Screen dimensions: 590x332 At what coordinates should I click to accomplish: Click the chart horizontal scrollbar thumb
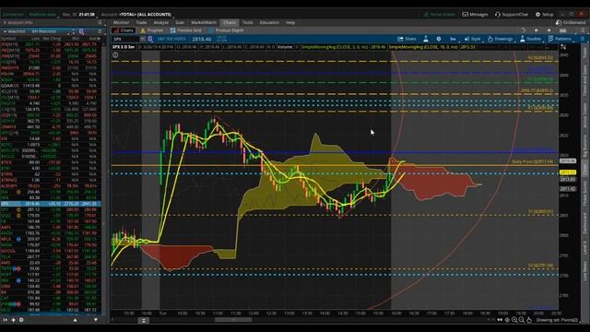[233, 320]
